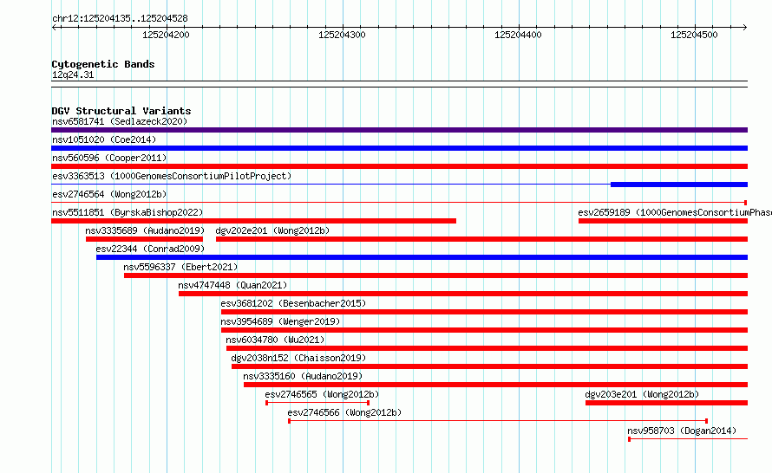Click the left arrow of the ruler
This screenshot has height=473, width=772.
coord(55,27)
